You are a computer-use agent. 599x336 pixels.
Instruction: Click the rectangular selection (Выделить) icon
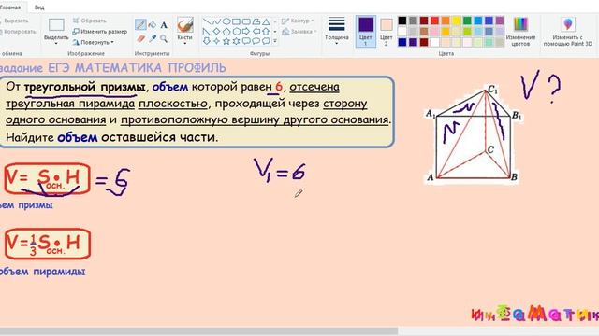tap(56, 25)
